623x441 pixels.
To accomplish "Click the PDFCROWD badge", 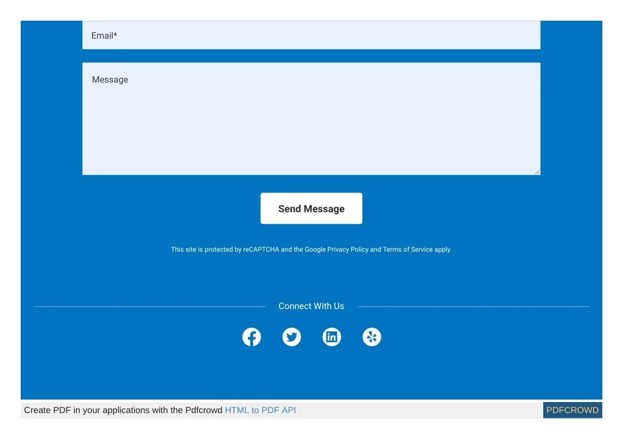I will 572,411.
